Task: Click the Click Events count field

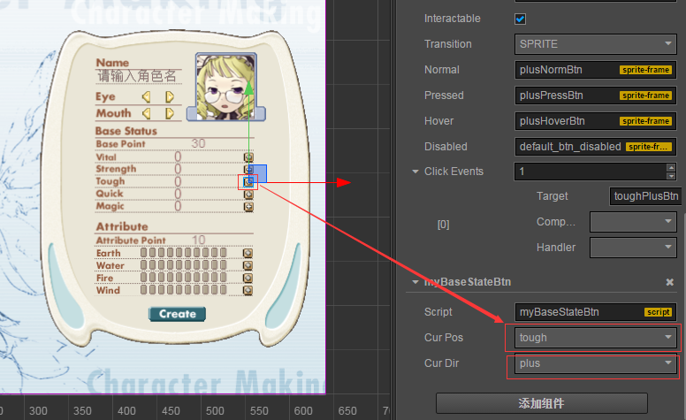Action: click(x=590, y=172)
